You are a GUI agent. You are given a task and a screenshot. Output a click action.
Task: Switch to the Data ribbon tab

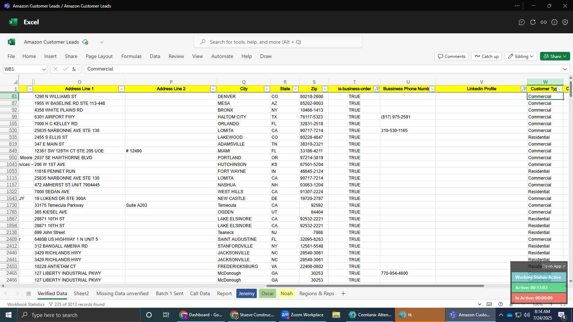[155, 56]
